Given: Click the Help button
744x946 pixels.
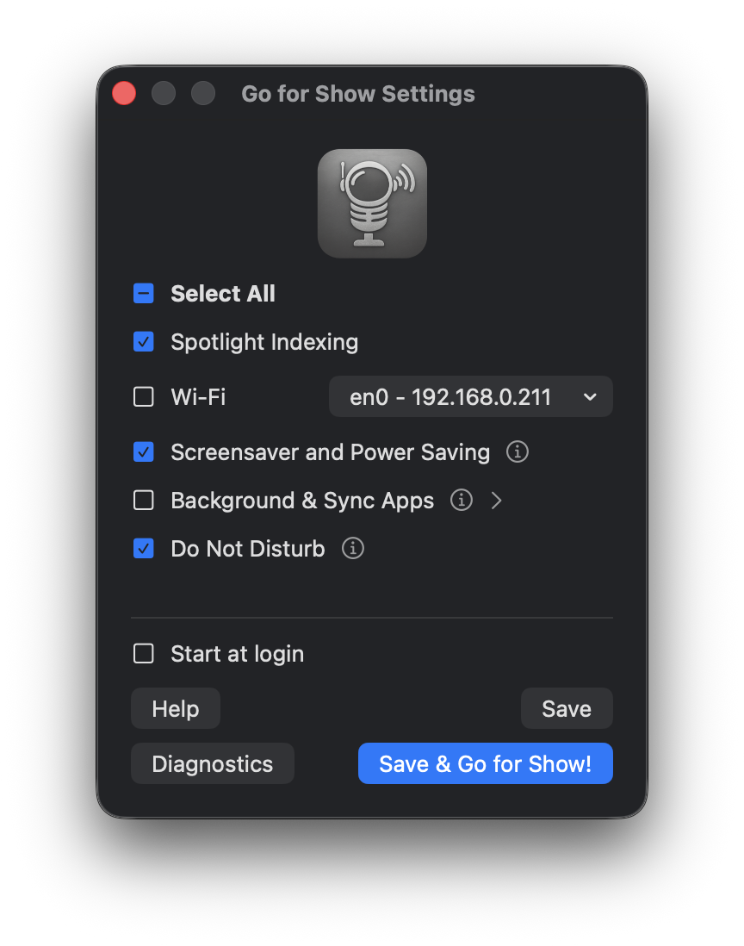Looking at the screenshot, I should tap(176, 708).
